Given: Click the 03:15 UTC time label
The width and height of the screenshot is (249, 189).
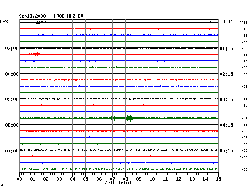Looking at the screenshot, I should pyautogui.click(x=226, y=99).
